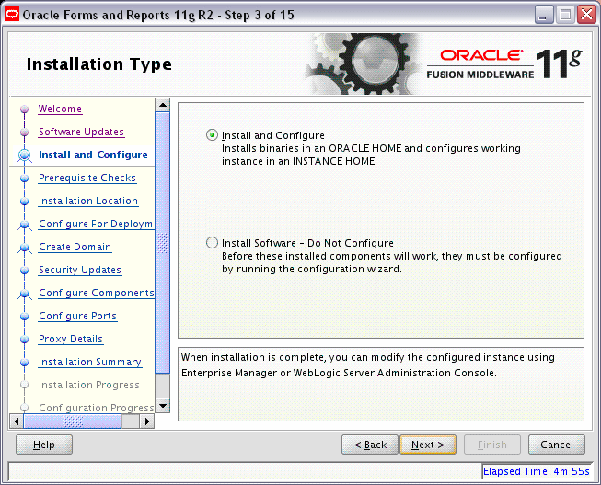This screenshot has height=485, width=601.
Task: Click the step list scroll down arrow
Action: tap(163, 406)
